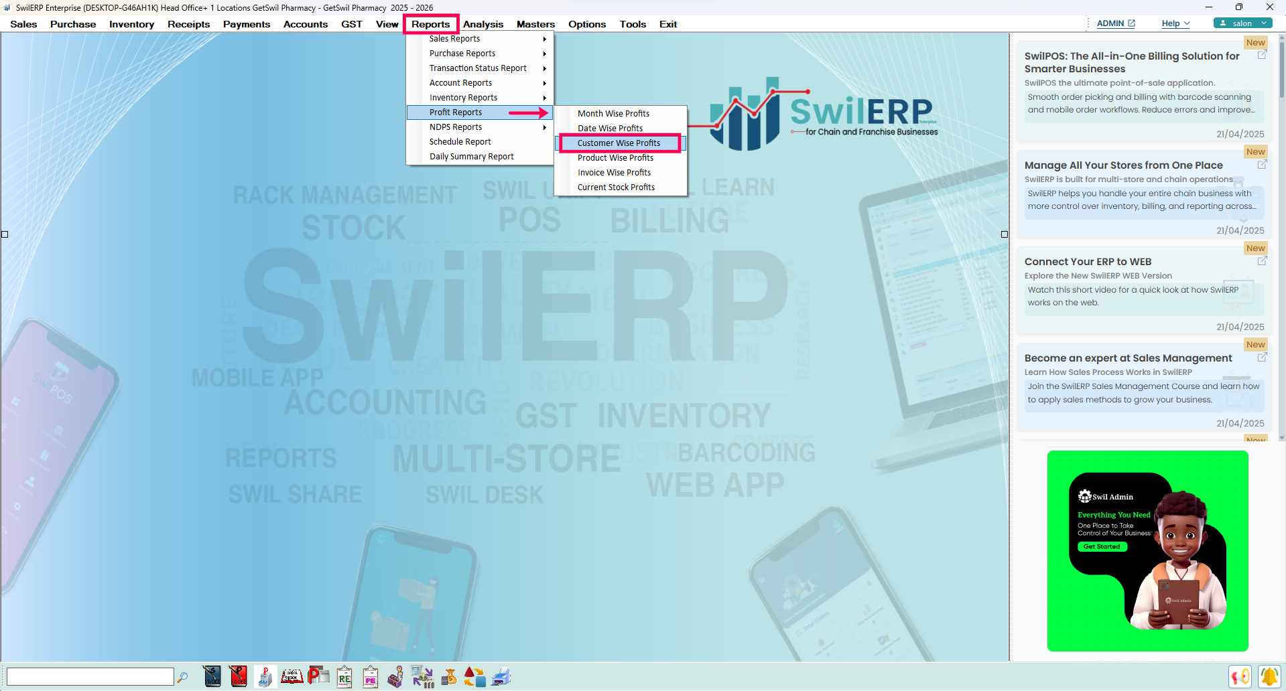Click the bottom toolbar search input field
1286x691 pixels.
[90, 676]
